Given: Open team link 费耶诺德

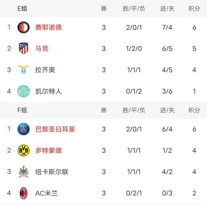Looking at the screenshot, I should (49, 27).
